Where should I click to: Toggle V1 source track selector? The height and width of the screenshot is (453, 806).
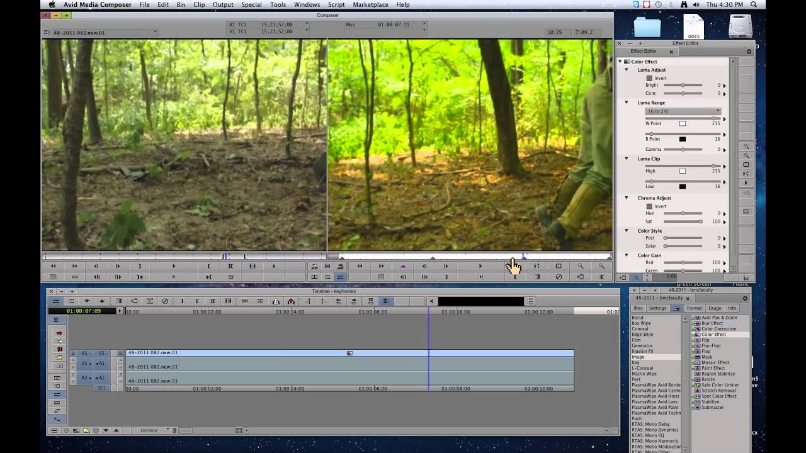pyautogui.click(x=84, y=353)
